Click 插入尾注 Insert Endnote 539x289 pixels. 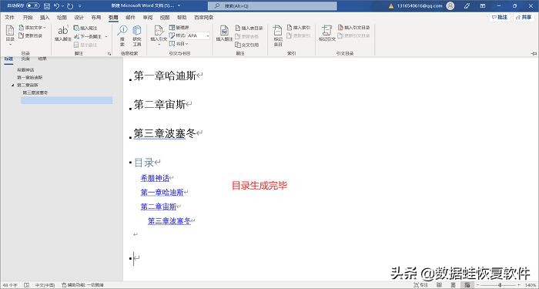click(x=85, y=28)
